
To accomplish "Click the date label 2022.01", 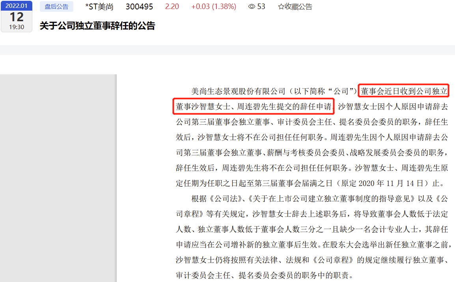I will [17, 6].
